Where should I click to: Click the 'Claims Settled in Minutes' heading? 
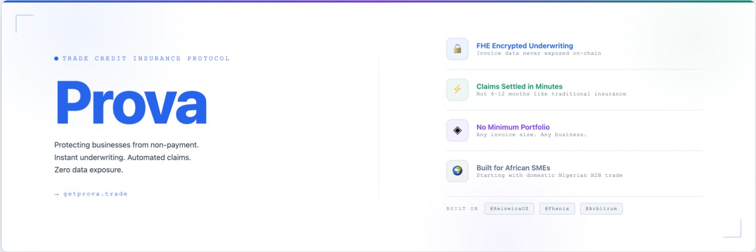519,87
